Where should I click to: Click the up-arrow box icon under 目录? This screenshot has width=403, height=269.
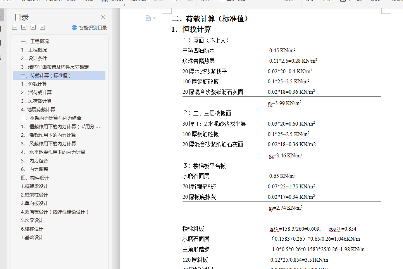[24, 27]
